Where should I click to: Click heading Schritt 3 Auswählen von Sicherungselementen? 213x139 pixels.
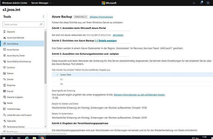coord(85,54)
